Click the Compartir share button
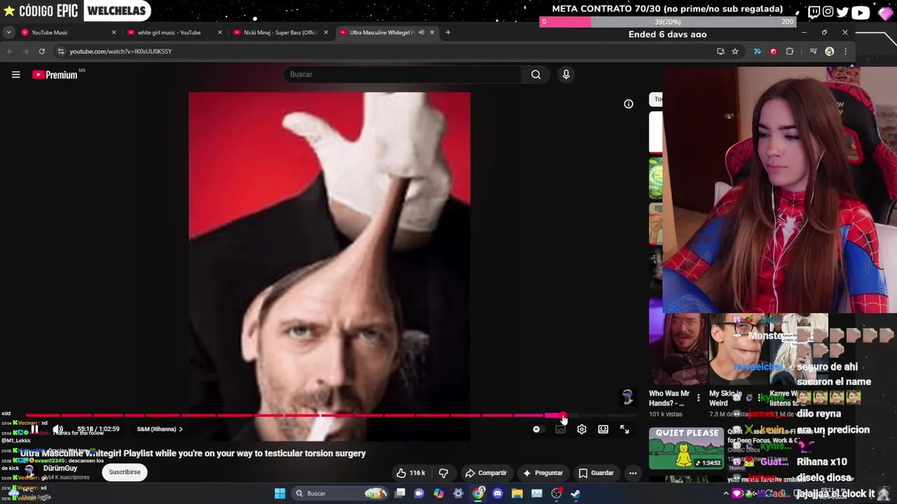 click(486, 473)
